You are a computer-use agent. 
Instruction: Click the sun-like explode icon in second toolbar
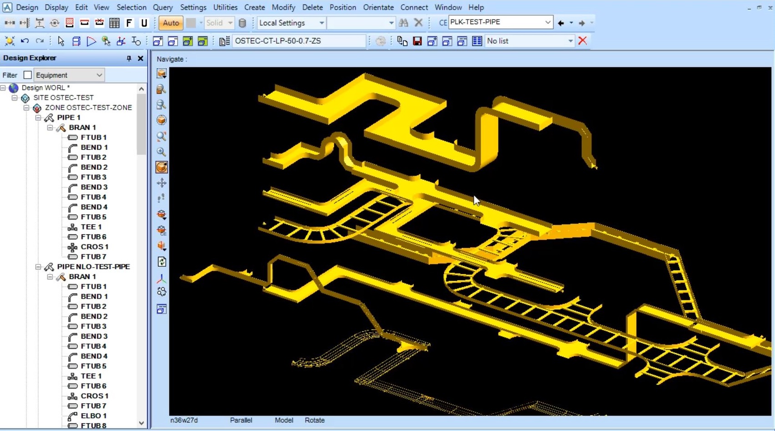coord(10,41)
